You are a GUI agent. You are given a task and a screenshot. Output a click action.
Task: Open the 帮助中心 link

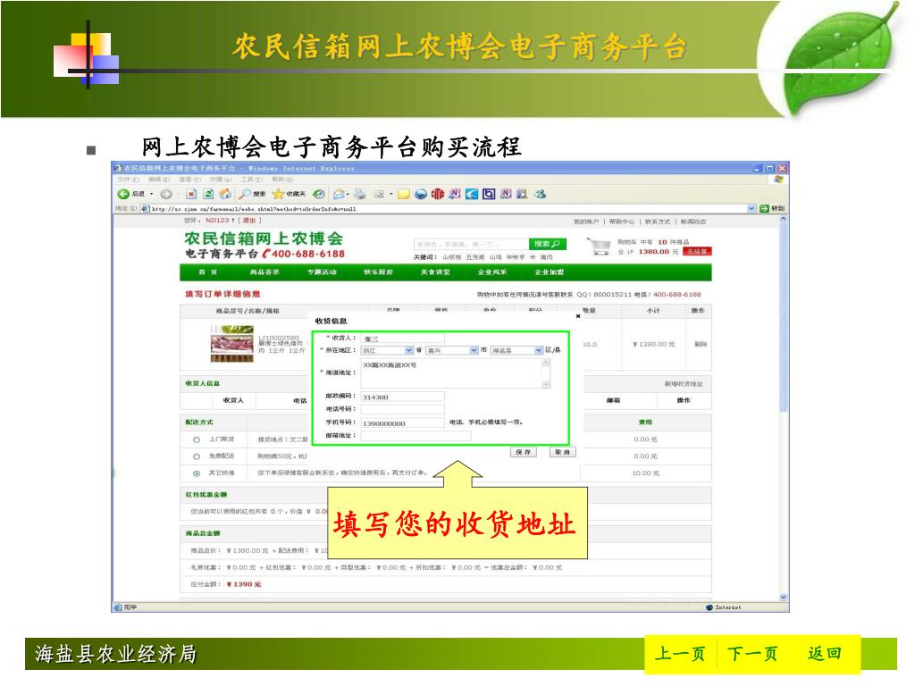[x=622, y=222]
